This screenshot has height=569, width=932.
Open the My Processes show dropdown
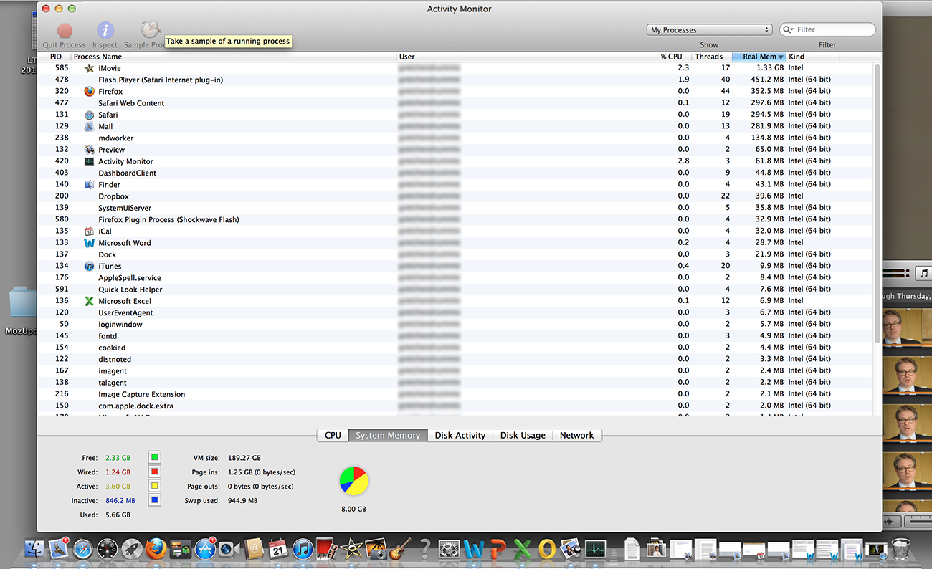tap(709, 29)
